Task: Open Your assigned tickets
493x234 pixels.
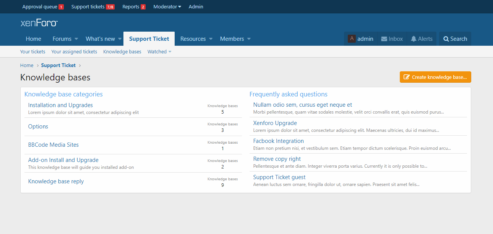Action: click(74, 52)
